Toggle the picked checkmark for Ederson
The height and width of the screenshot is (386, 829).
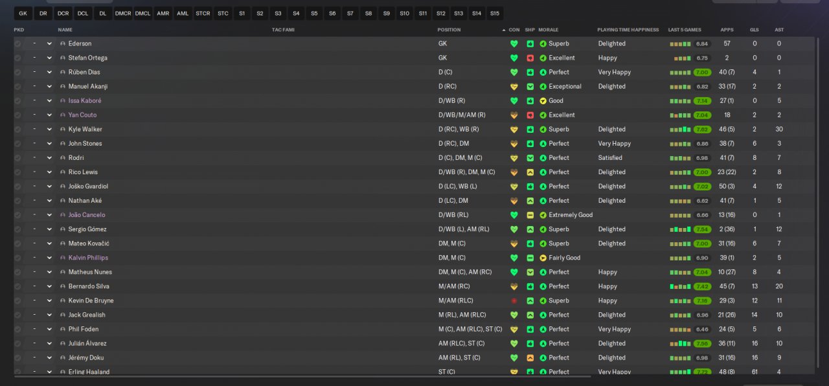point(17,44)
